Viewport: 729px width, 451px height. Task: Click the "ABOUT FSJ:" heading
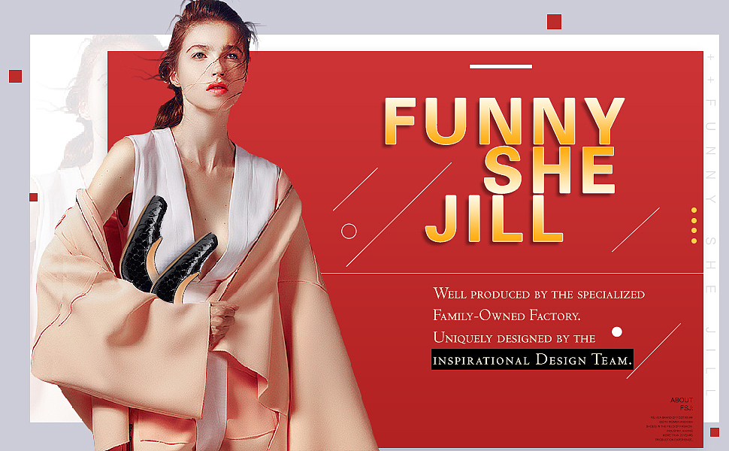tap(682, 404)
